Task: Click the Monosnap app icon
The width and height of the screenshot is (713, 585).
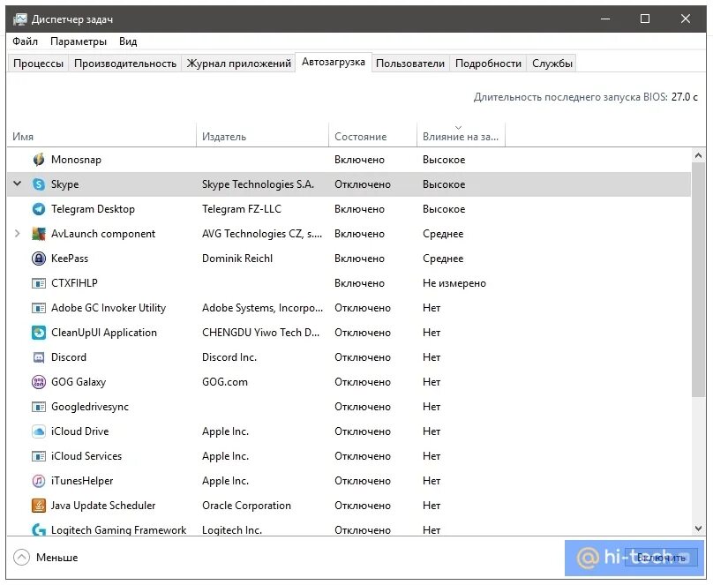Action: (39, 160)
